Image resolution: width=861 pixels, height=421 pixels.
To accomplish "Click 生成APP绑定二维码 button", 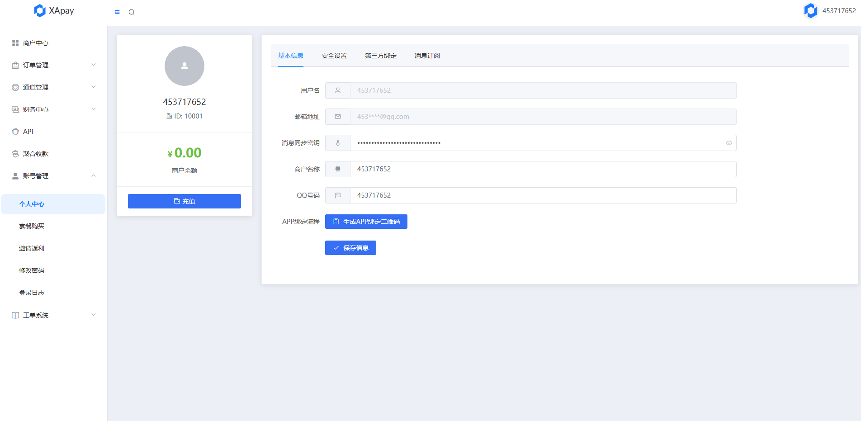I will tap(366, 222).
